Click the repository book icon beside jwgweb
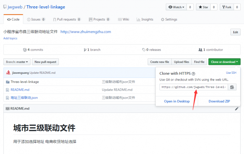 5,7
